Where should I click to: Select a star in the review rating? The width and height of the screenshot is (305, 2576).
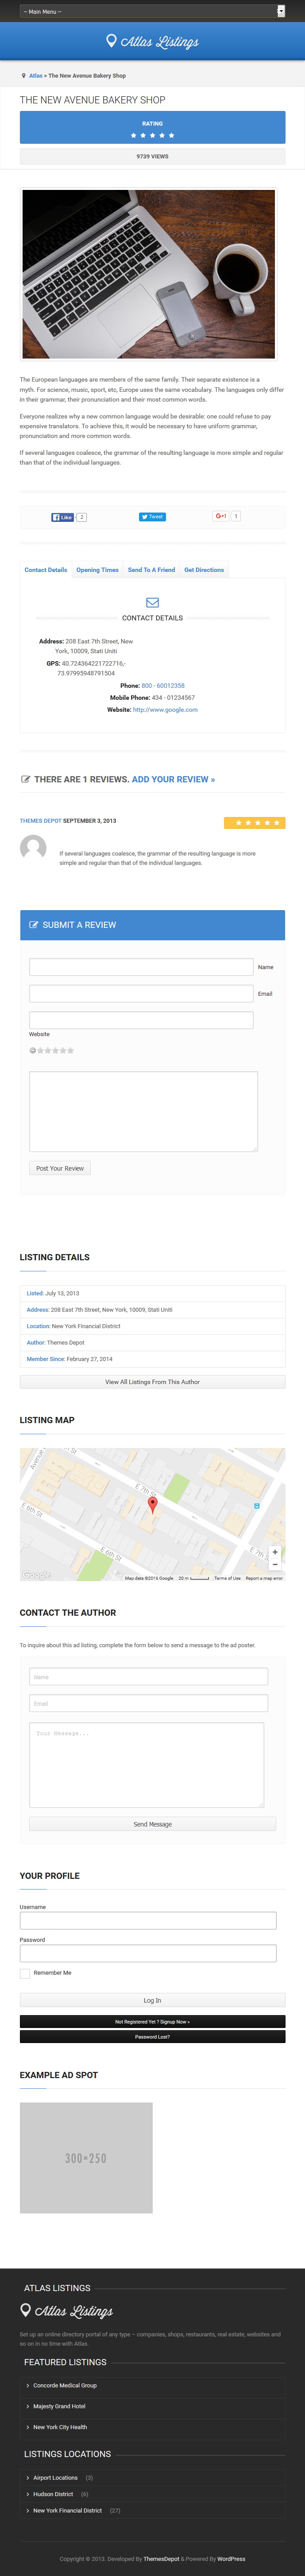tap(55, 1050)
